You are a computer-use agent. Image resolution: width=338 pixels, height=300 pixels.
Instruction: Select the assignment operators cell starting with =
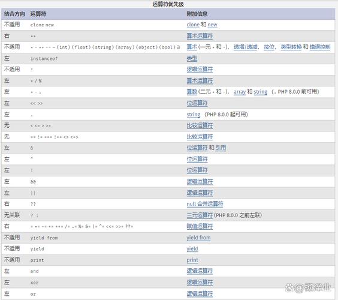(x=82, y=227)
